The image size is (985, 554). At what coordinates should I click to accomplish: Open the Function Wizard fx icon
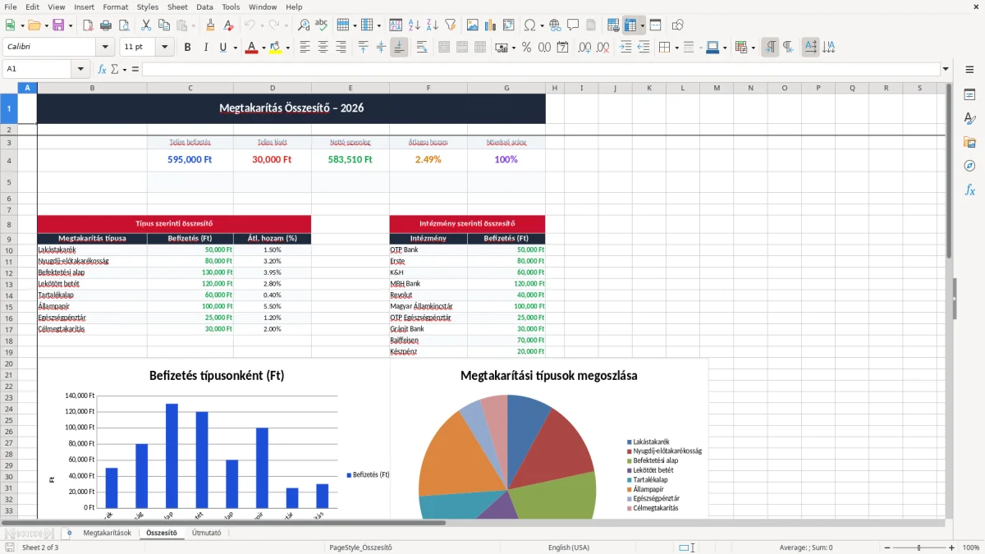coord(103,69)
